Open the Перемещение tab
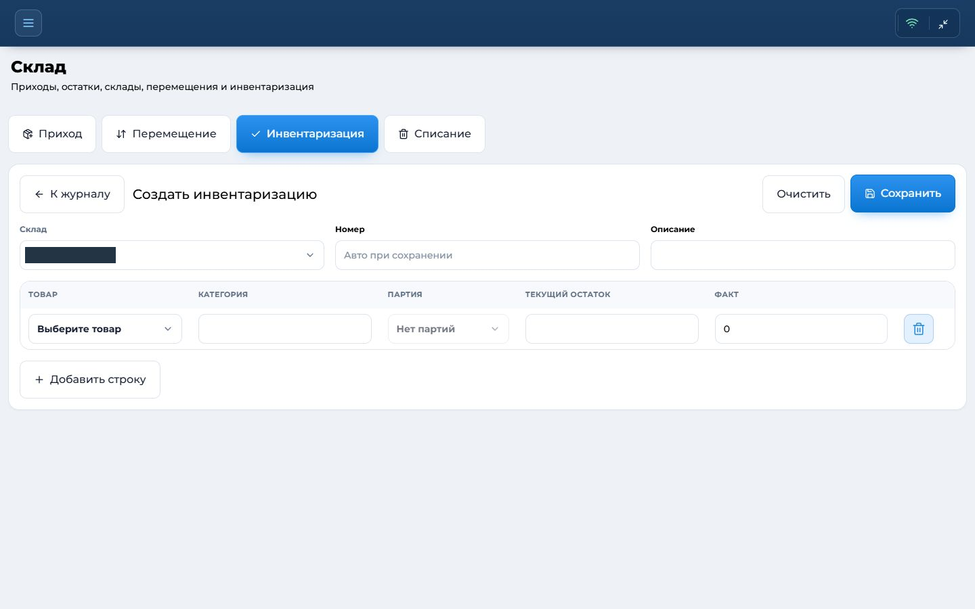 (166, 134)
